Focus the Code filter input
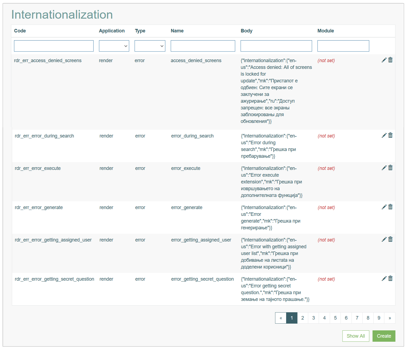The height and width of the screenshot is (349, 407). click(x=54, y=46)
